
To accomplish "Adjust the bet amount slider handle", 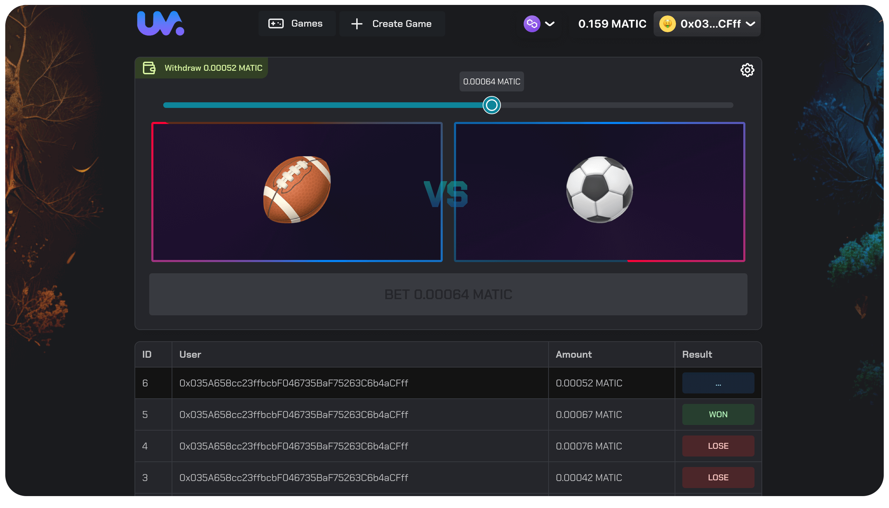I will [x=491, y=105].
